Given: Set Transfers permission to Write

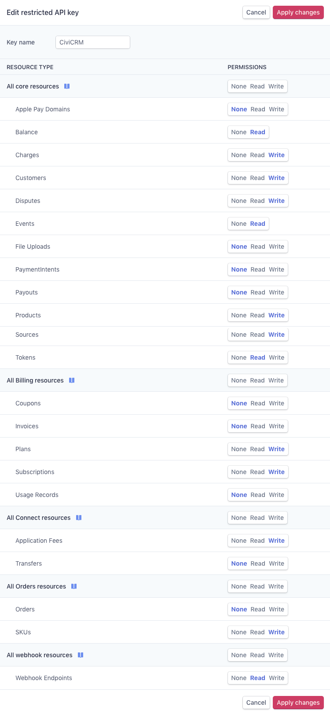Looking at the screenshot, I should (x=276, y=563).
